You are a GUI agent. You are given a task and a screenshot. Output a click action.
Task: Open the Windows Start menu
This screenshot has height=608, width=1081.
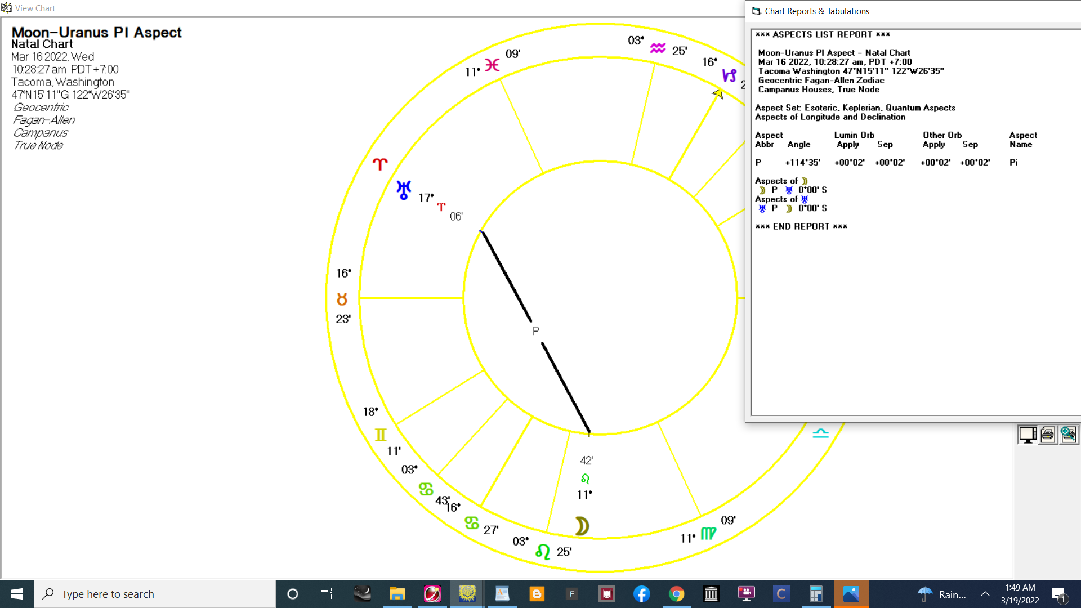(17, 594)
